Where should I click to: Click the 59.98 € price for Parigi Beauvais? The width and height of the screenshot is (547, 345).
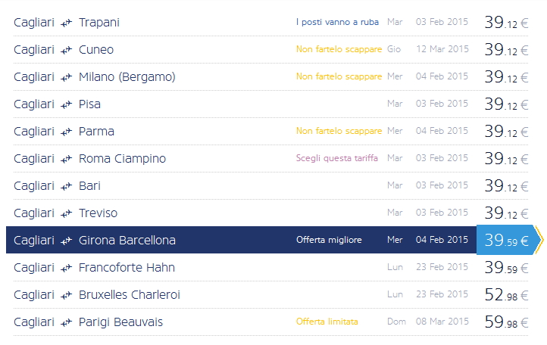pos(506,322)
